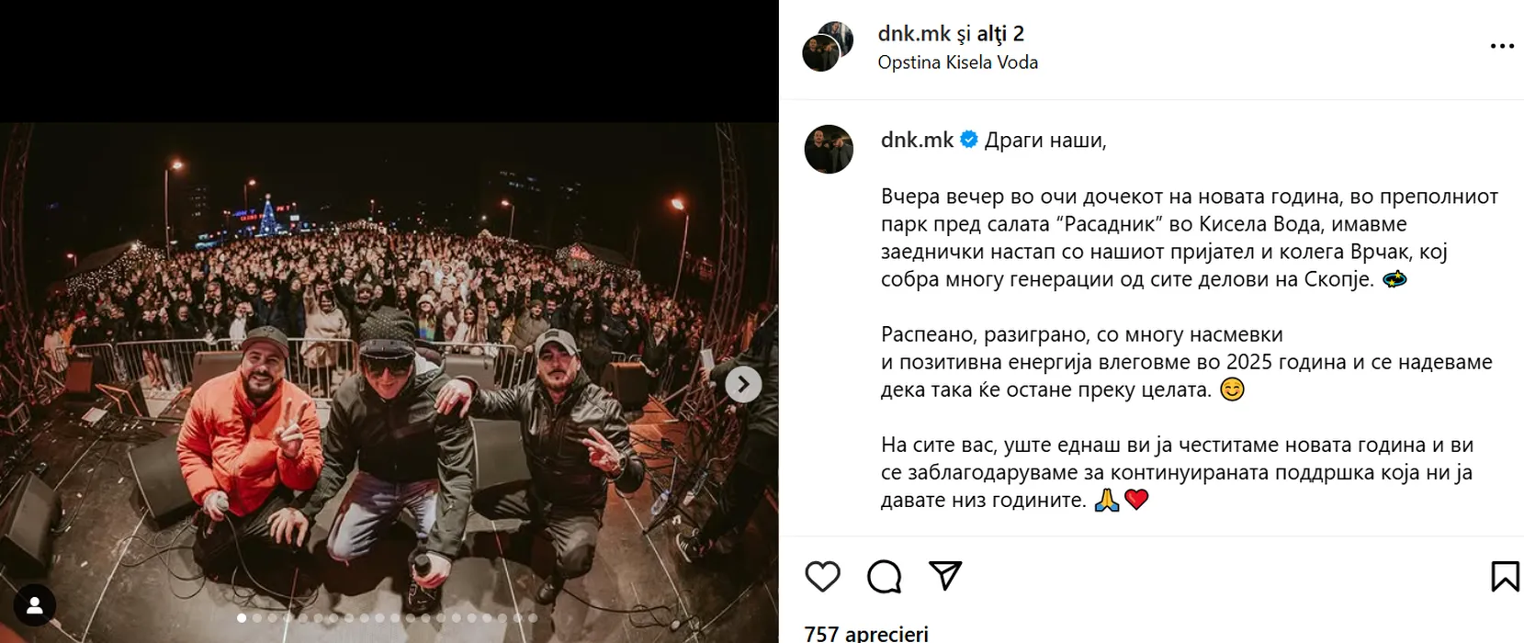Share the post using the paper plane icon
The height and width of the screenshot is (643, 1524).
click(x=945, y=576)
